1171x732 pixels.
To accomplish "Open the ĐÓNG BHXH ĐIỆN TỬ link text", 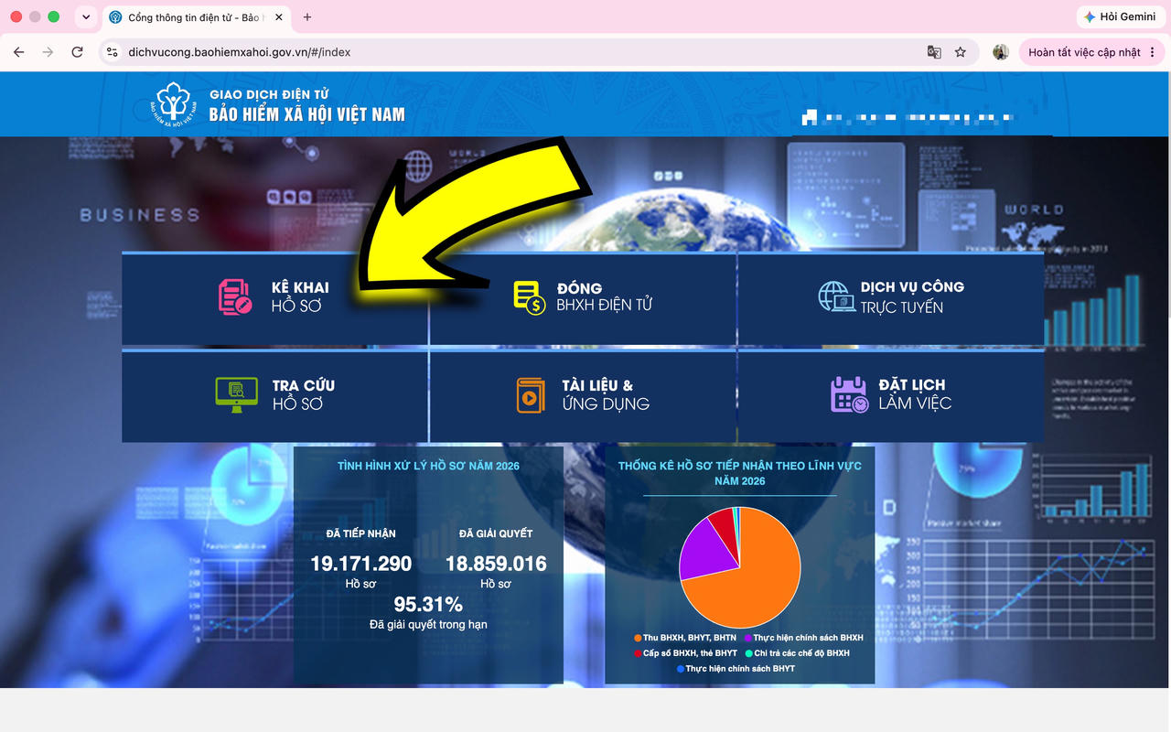I will [x=604, y=296].
